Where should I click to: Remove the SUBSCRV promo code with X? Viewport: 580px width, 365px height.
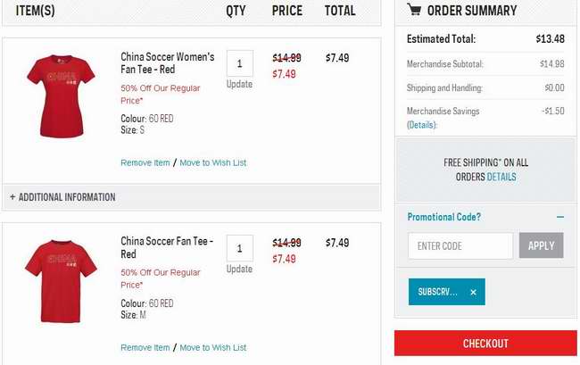coord(473,292)
